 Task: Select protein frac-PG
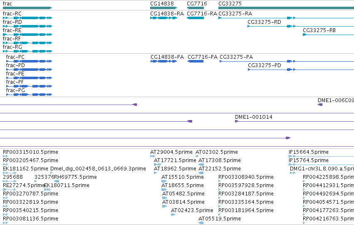coord(29,95)
